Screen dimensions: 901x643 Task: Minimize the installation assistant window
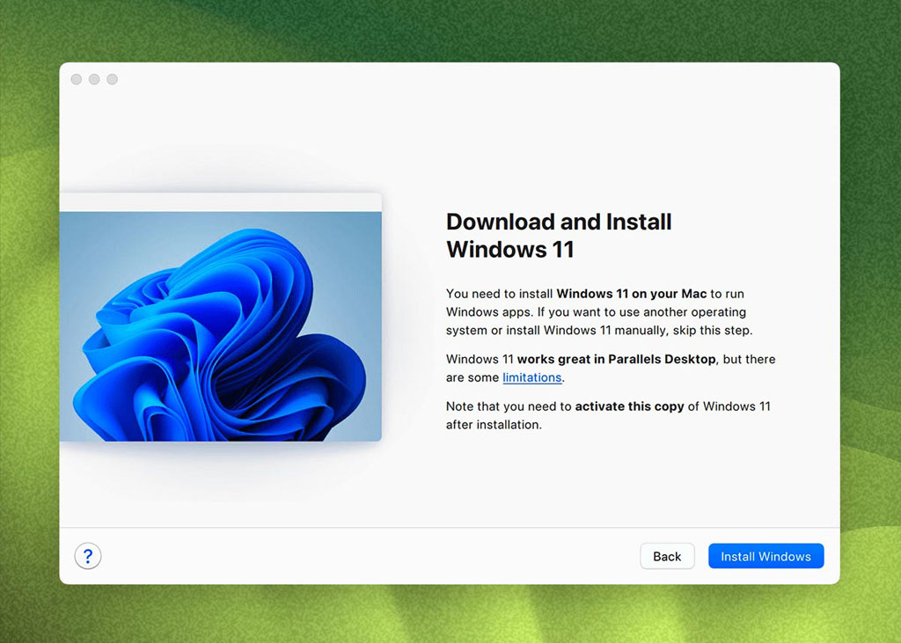click(94, 79)
